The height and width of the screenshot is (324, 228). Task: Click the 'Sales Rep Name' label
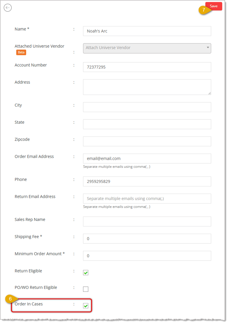pyautogui.click(x=30, y=220)
